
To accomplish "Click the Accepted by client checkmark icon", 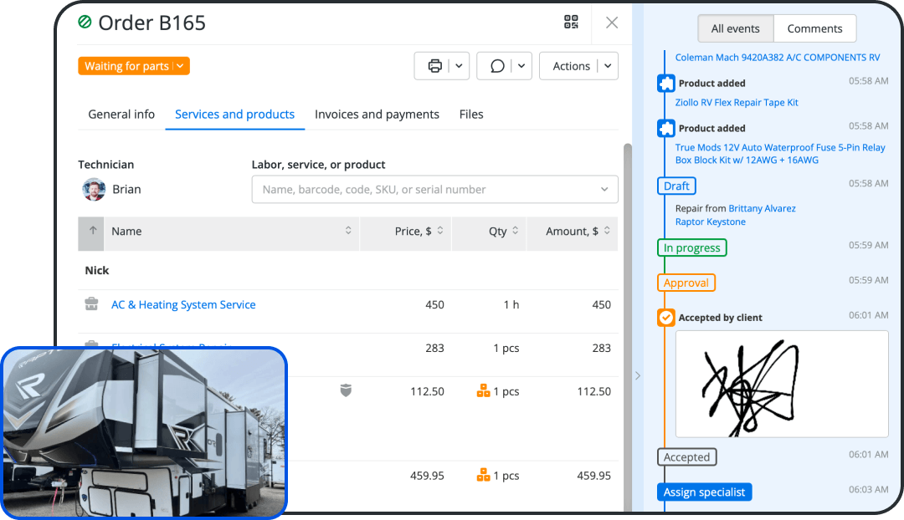I will click(665, 318).
